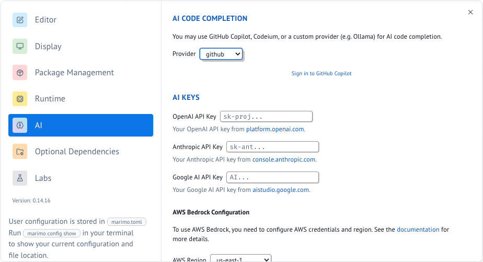Open the AWS Bedrock documentation link
Image resolution: width=483 pixels, height=262 pixels.
click(x=418, y=230)
